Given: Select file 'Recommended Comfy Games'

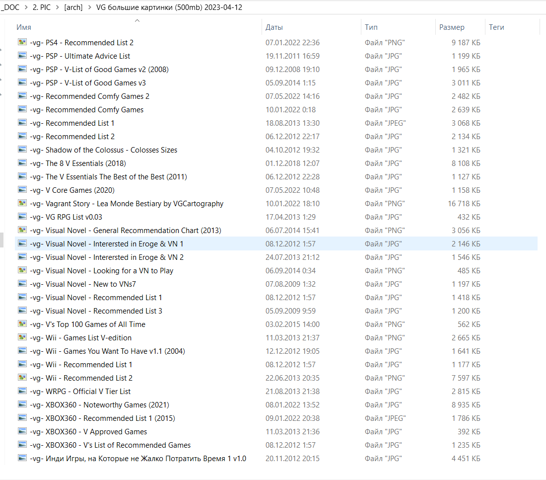Looking at the screenshot, I should click(86, 109).
